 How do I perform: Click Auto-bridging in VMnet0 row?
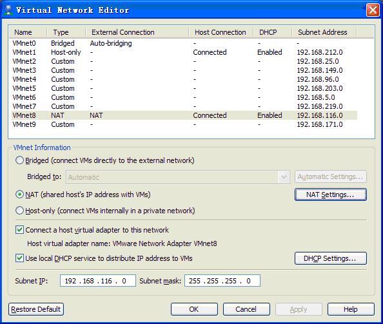pos(111,43)
